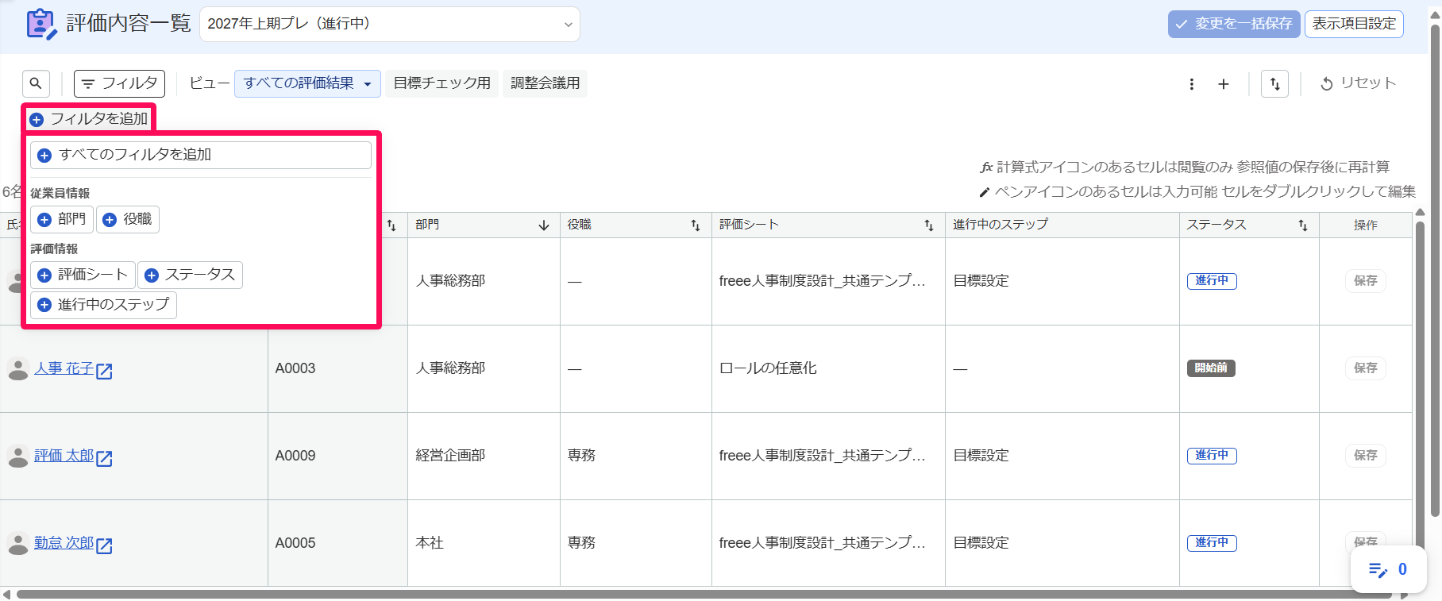1442x601 pixels.
Task: Click the horizontal scrollbar below the table
Action: [704, 595]
